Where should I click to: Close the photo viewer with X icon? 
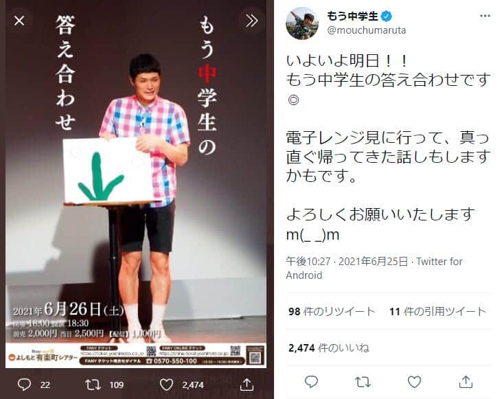tap(19, 21)
